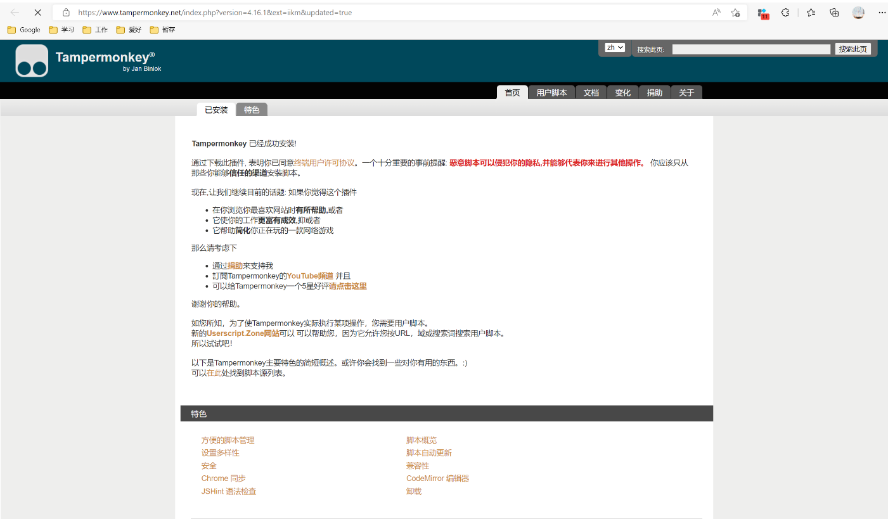Open 脚本自动更新 feature link
This screenshot has height=519, width=888.
(429, 453)
